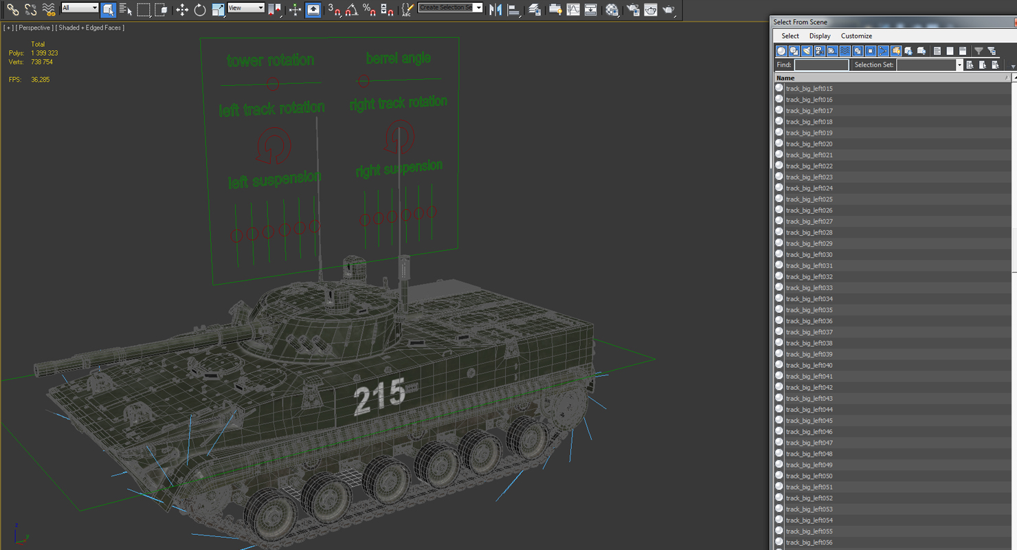Image resolution: width=1017 pixels, height=550 pixels.
Task: Open Edit Named Selection Sets
Action: (x=407, y=10)
